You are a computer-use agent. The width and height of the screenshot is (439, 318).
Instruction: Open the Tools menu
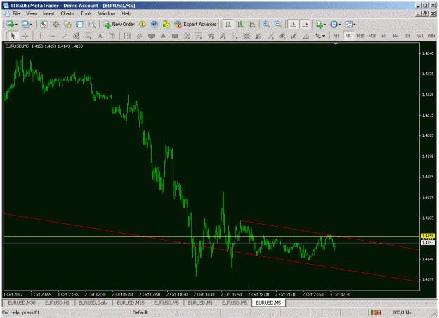pyautogui.click(x=86, y=13)
